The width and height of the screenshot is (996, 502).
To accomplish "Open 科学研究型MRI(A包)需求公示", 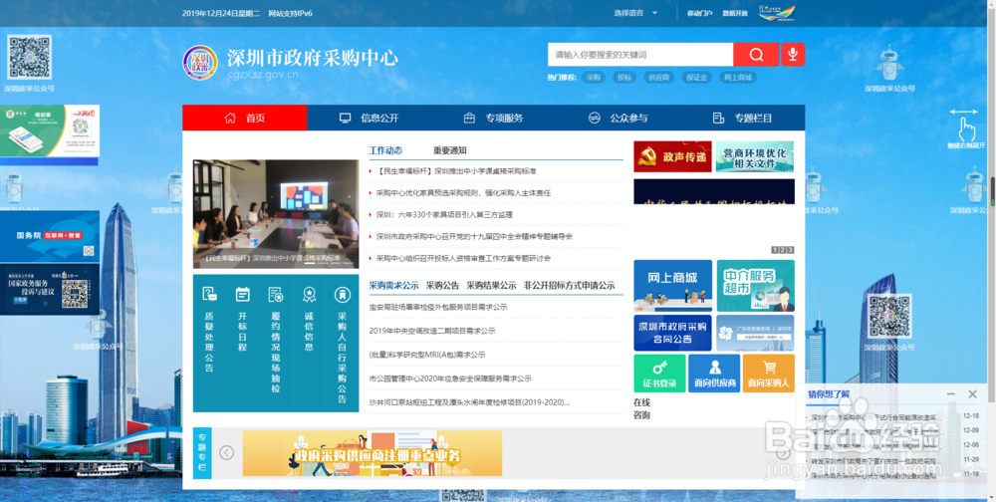I will 427,355.
